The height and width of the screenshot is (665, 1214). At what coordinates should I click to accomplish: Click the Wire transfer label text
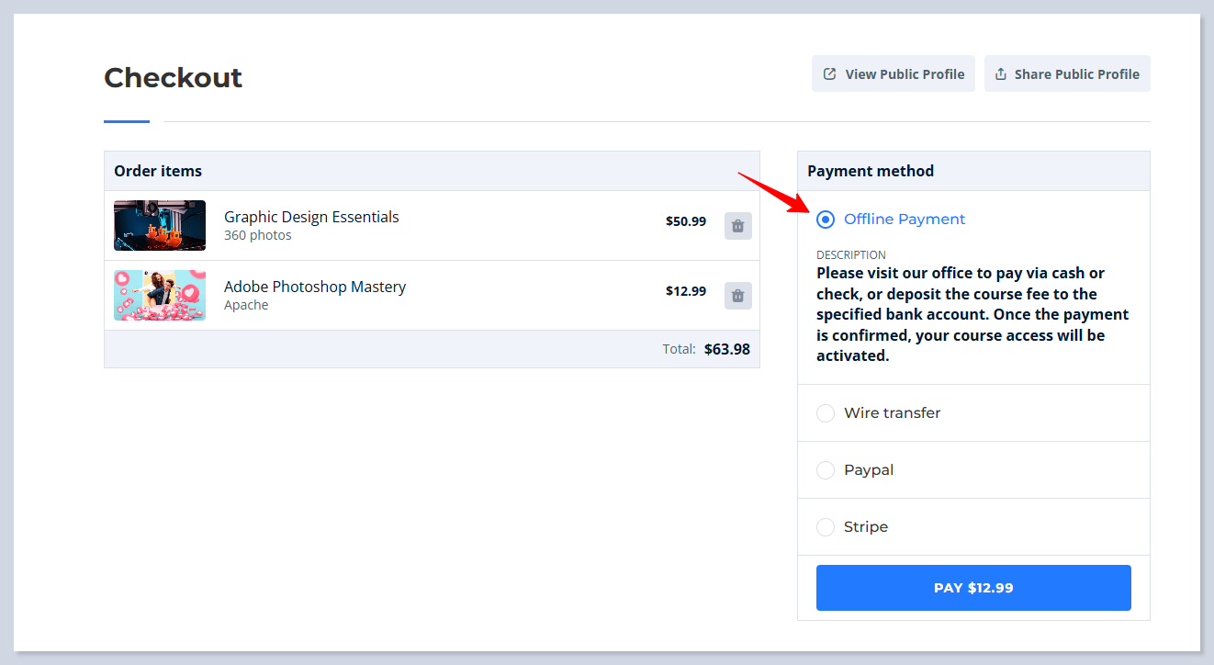[892, 413]
